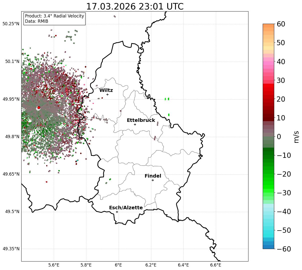Pick the orange swatch at colorbar top

268,26
